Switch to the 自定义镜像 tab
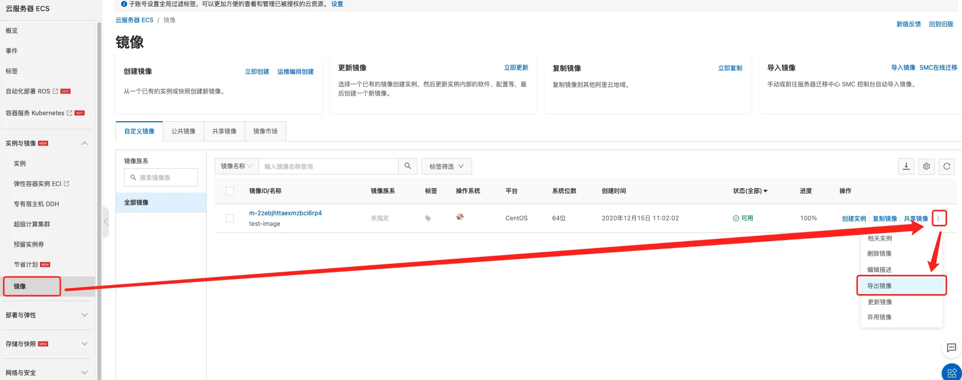 139,131
